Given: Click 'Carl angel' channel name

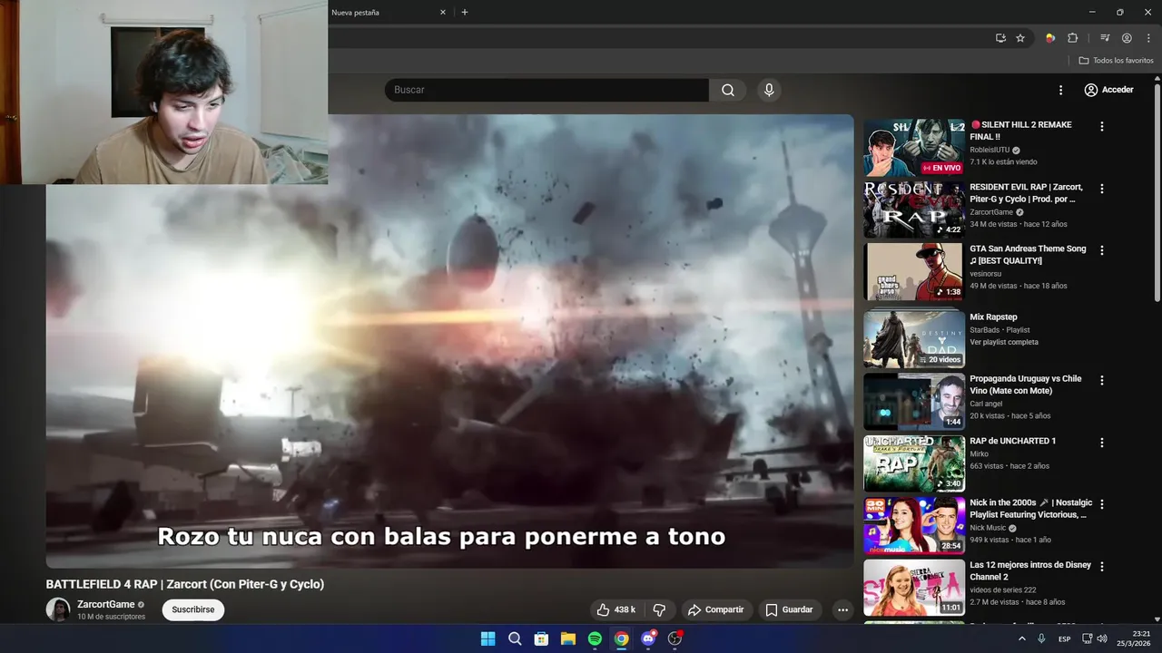Looking at the screenshot, I should [x=986, y=404].
